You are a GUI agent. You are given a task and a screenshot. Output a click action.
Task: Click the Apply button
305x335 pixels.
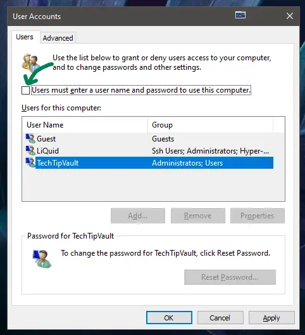(x=271, y=318)
